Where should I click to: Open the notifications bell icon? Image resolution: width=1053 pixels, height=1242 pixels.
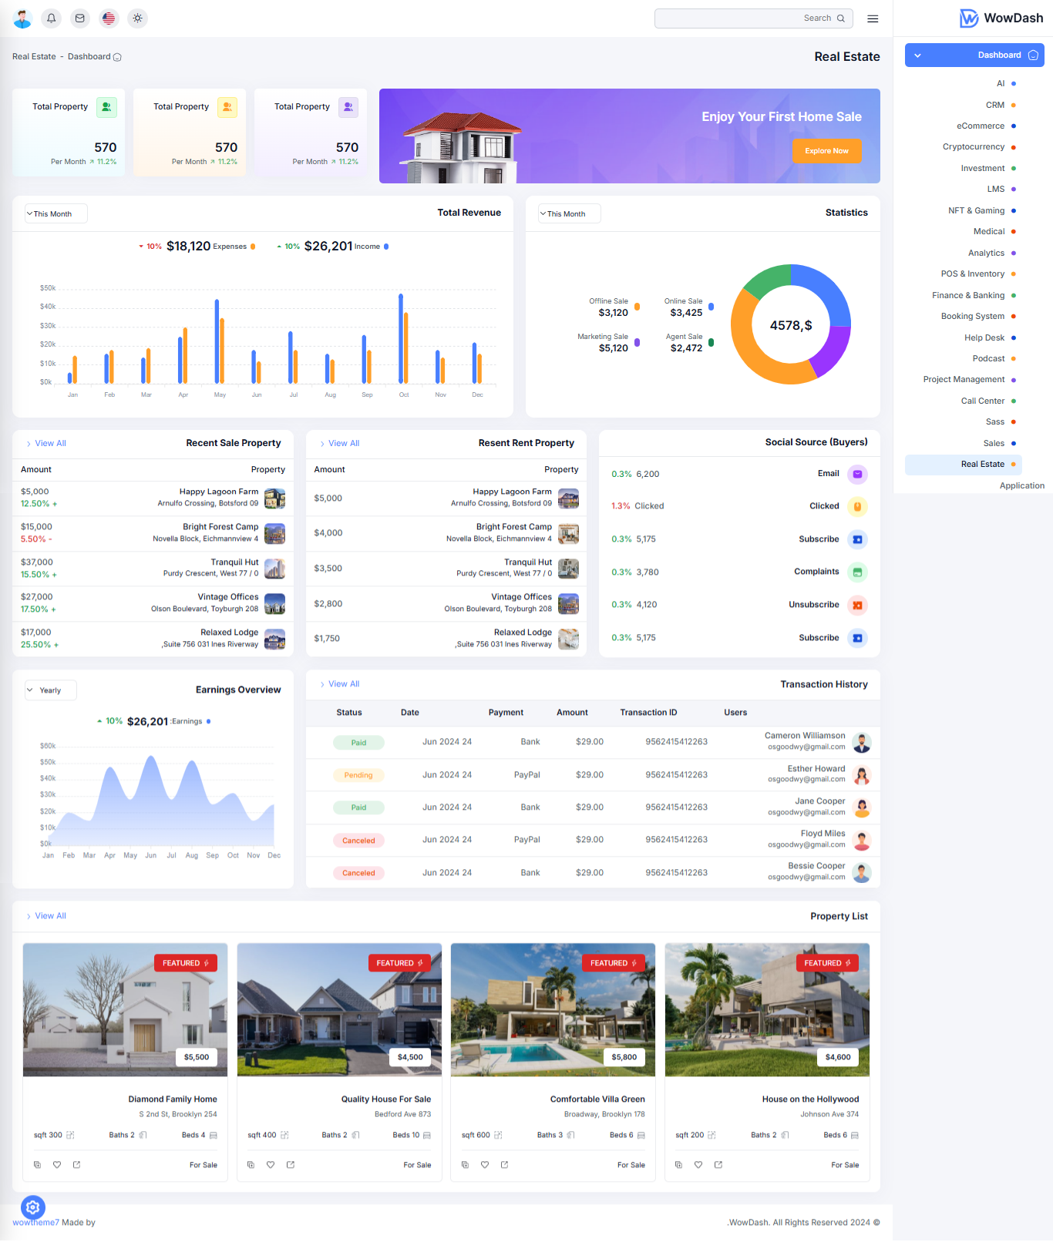pos(52,18)
